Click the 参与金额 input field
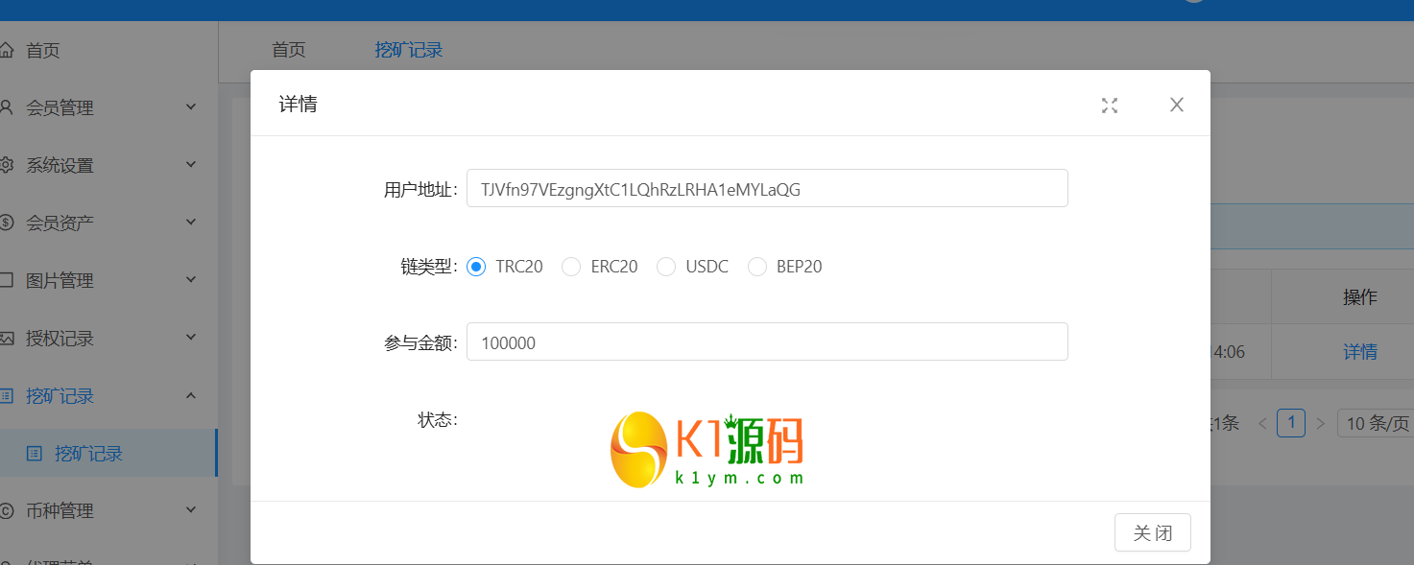This screenshot has height=565, width=1414. (x=767, y=341)
